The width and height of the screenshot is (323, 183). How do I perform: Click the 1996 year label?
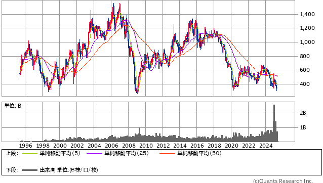pyautogui.click(x=25, y=146)
